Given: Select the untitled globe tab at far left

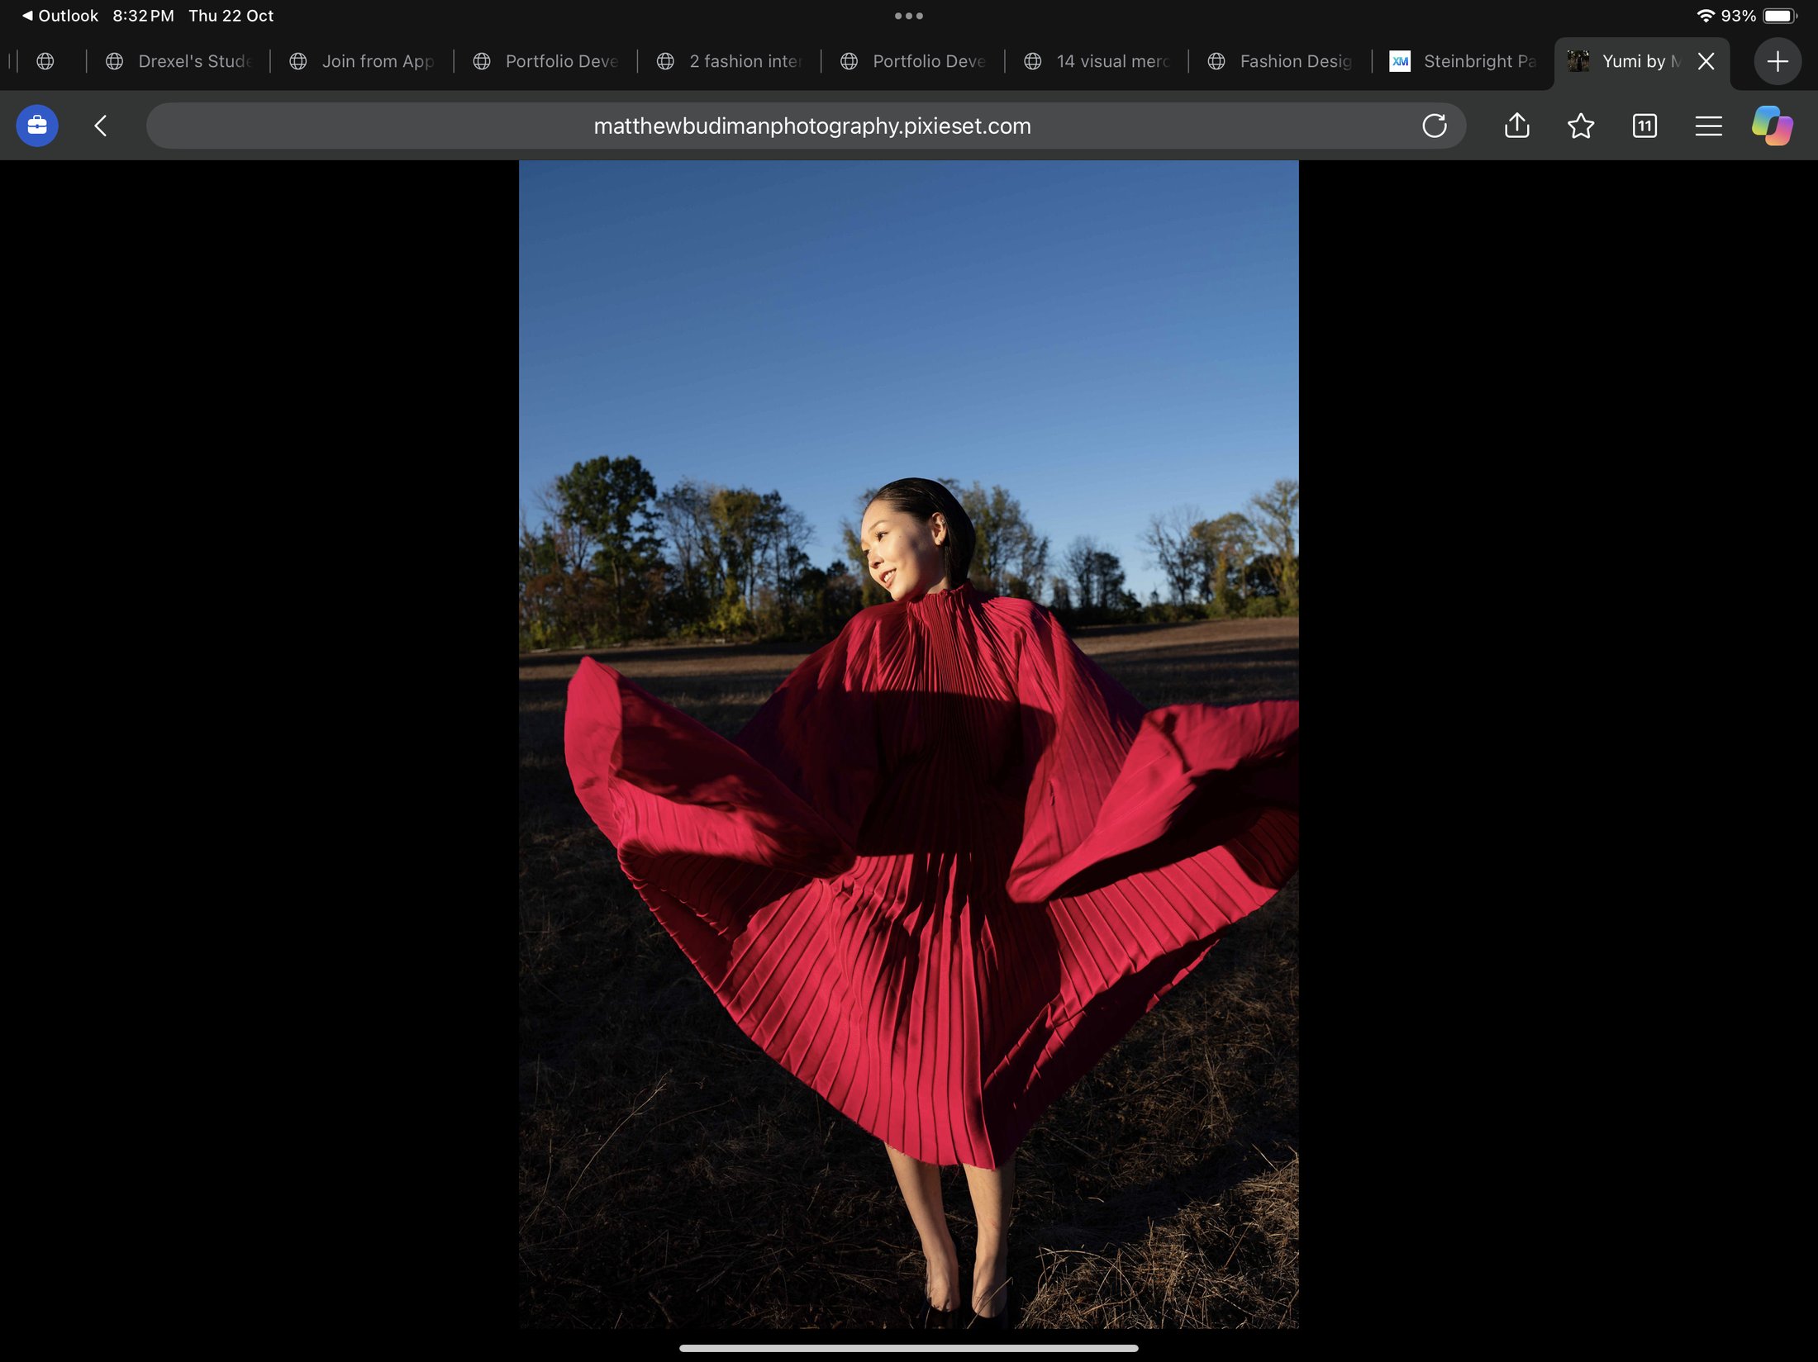Looking at the screenshot, I should (45, 61).
